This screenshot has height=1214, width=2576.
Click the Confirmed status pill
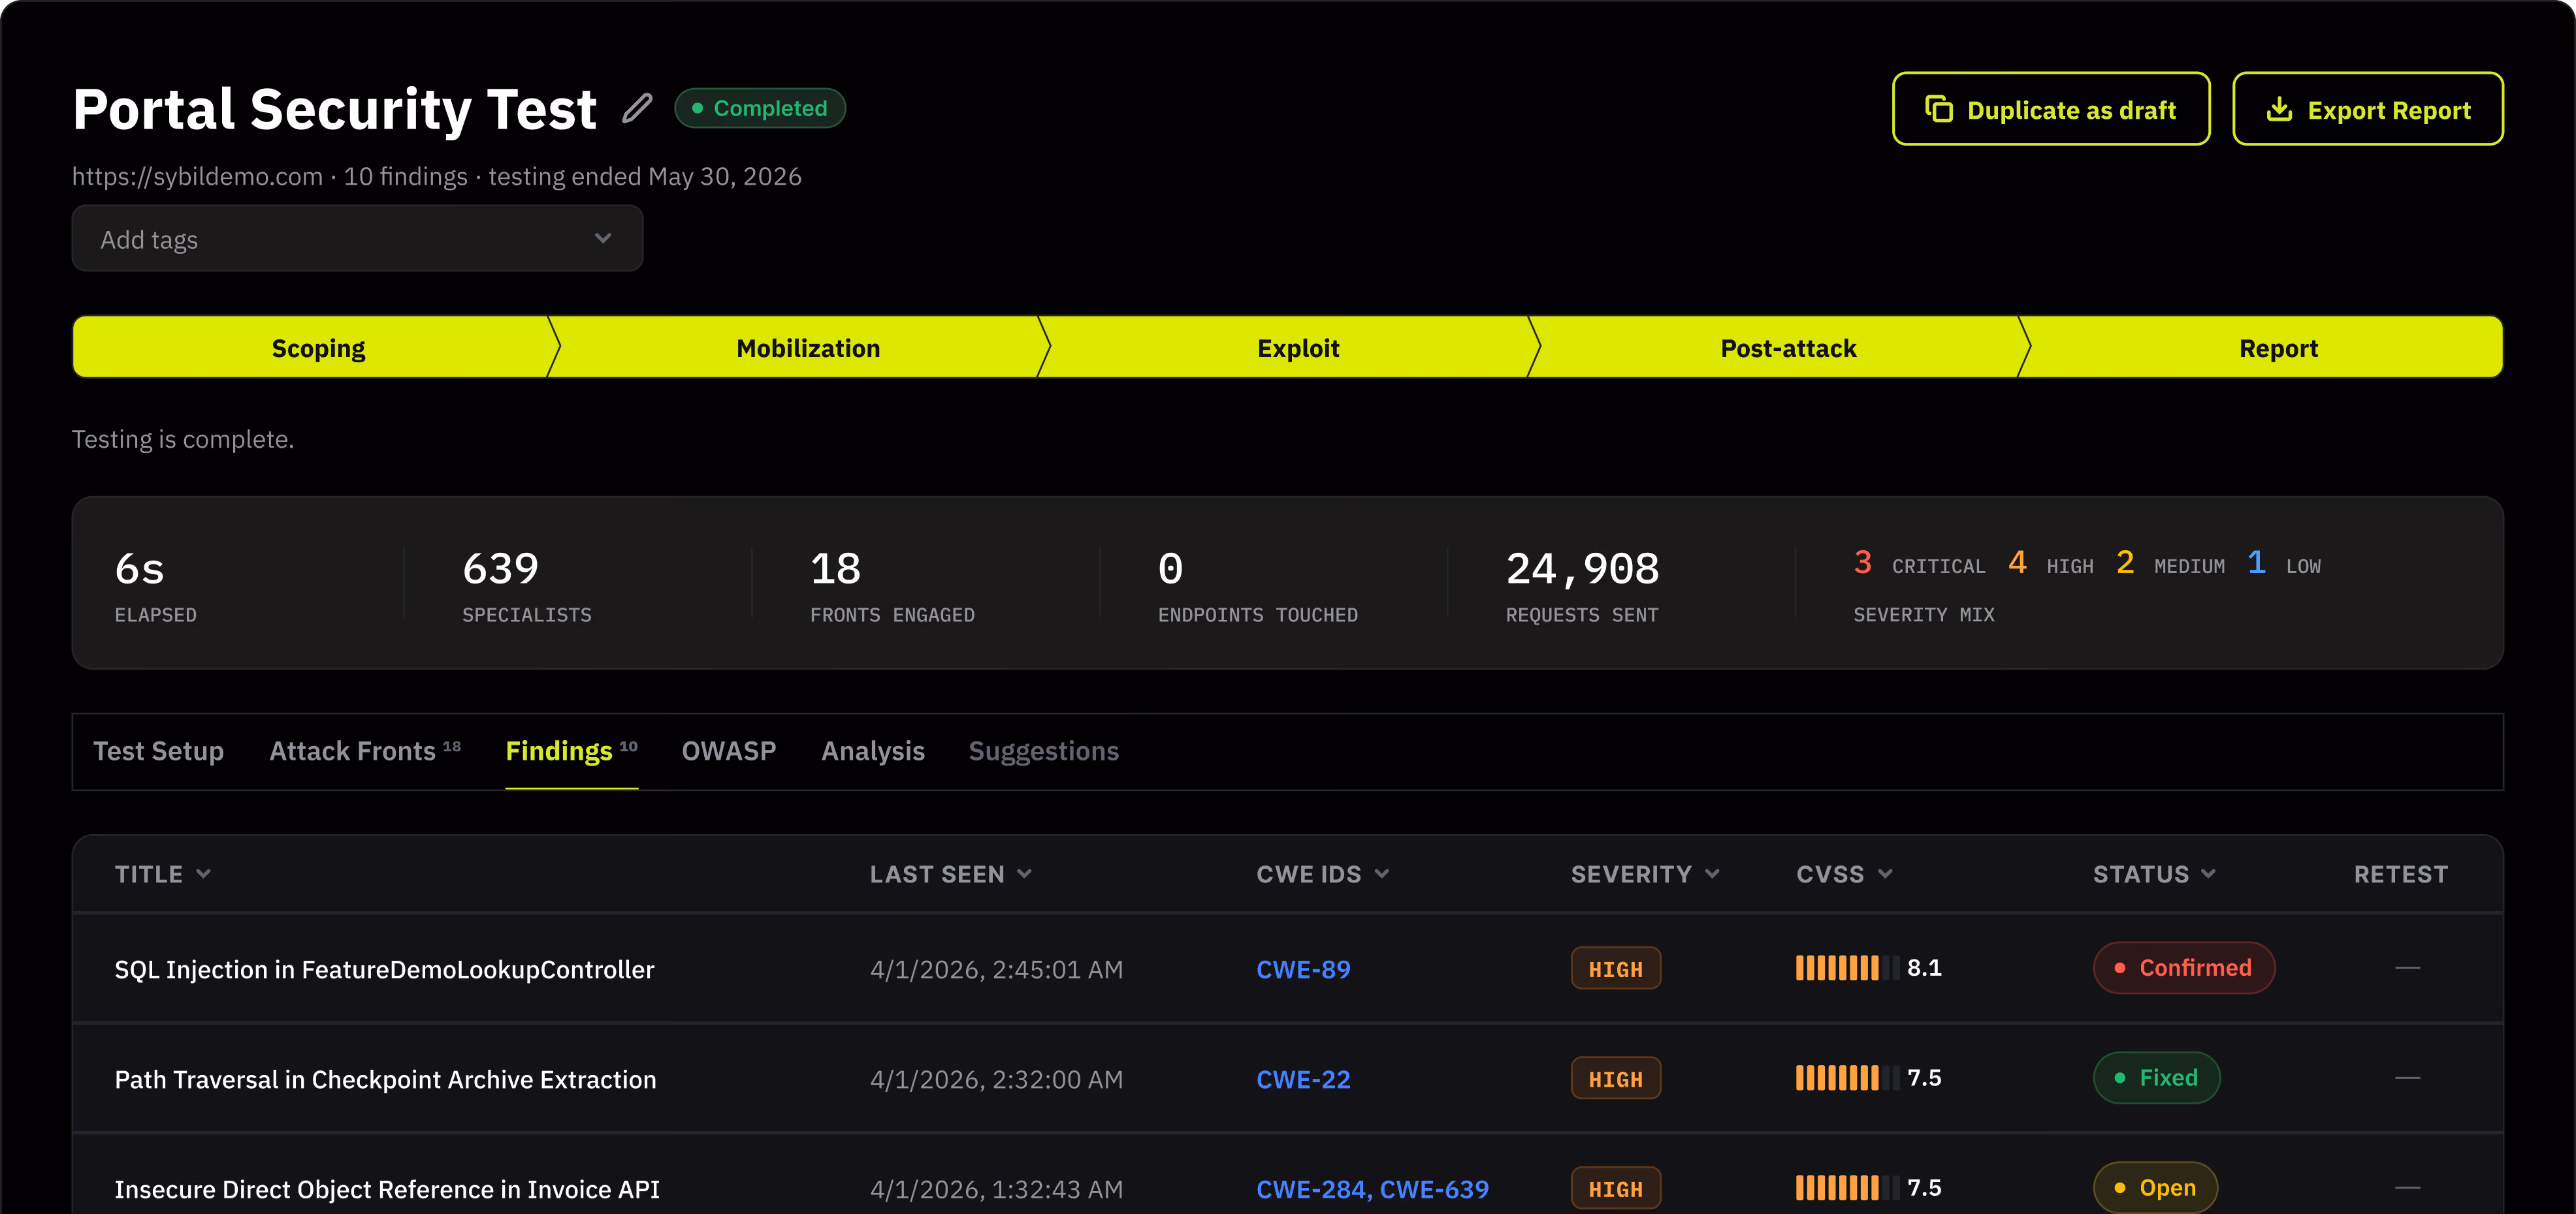[2184, 967]
